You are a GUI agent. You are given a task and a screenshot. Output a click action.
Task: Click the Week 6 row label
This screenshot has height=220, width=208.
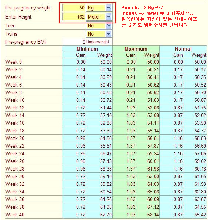(13, 85)
